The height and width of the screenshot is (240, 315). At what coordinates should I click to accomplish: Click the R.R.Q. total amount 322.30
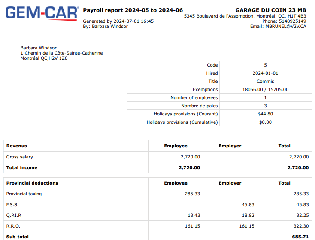(300, 226)
